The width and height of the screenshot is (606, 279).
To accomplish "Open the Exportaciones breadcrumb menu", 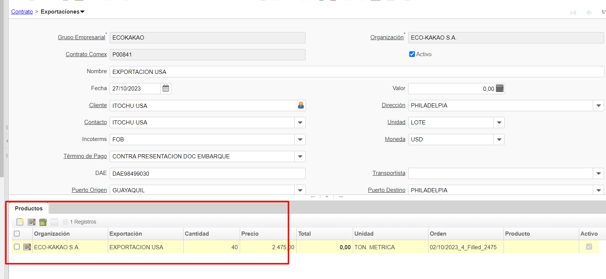I will [x=63, y=12].
